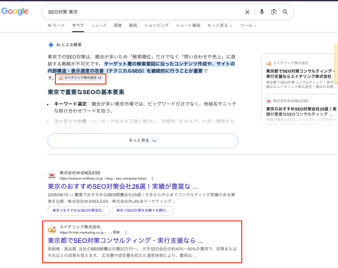This screenshot has height=268, width=338.
Task: Click 株式会社W-ENDLESS name in side card
Action: pyautogui.click(x=291, y=101)
